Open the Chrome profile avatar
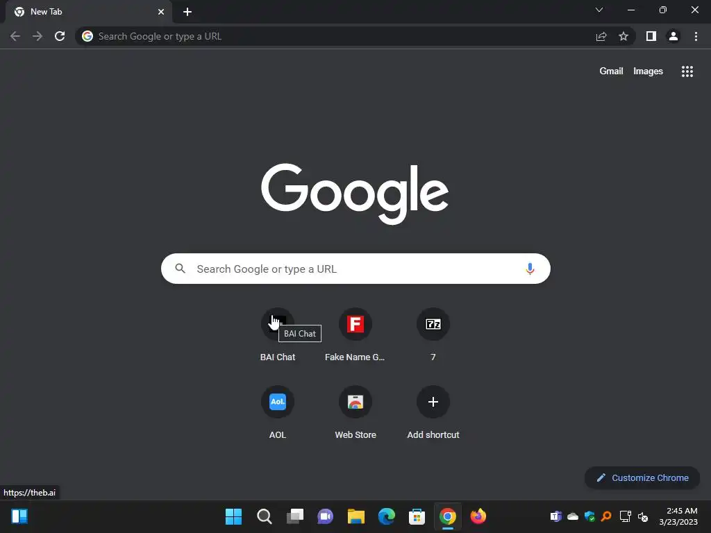The width and height of the screenshot is (711, 533). pyautogui.click(x=674, y=36)
